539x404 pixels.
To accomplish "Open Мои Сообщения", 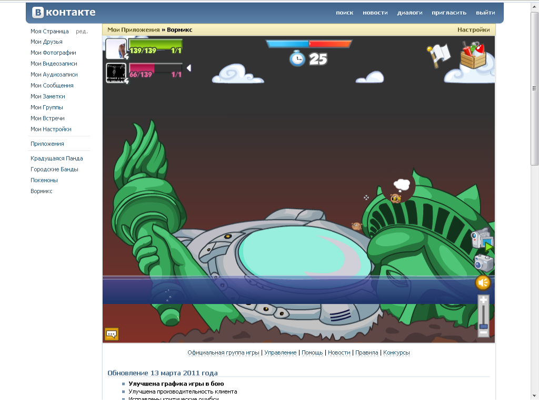I will point(52,86).
